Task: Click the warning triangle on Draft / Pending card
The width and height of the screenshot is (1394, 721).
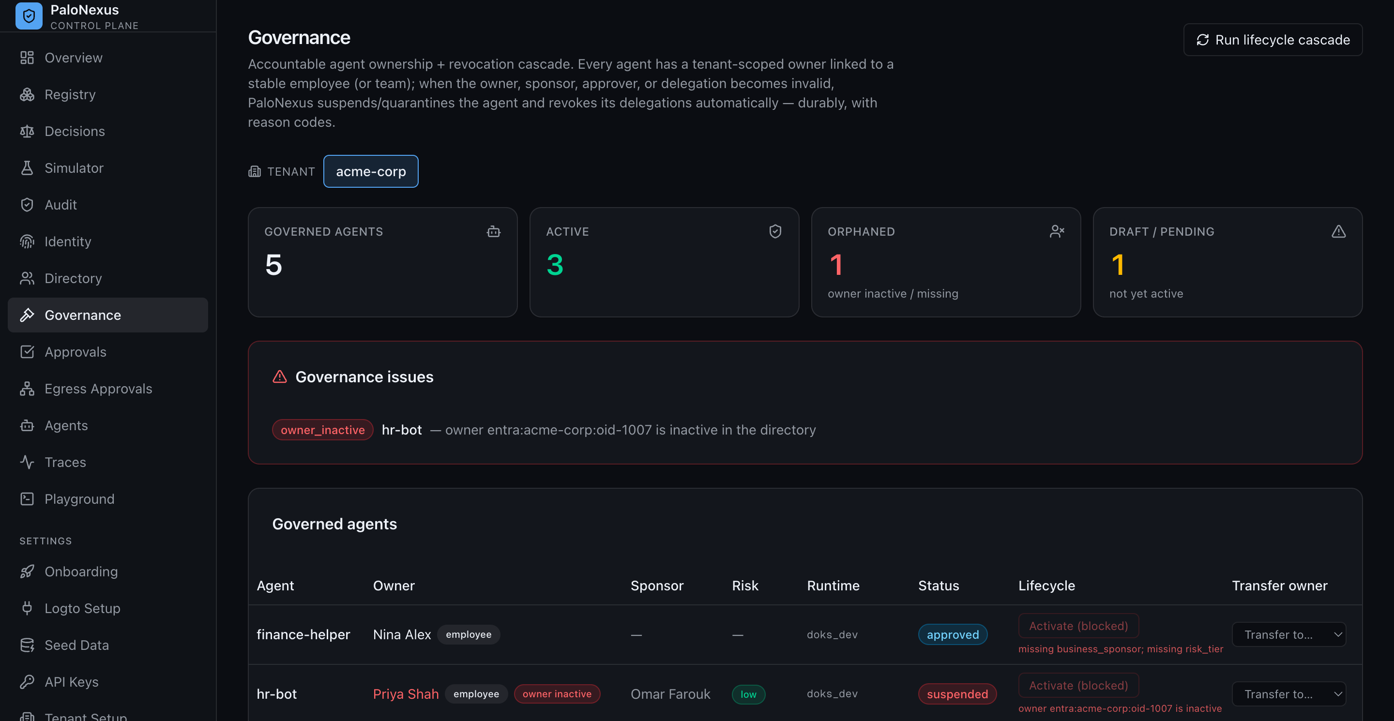Action: (1339, 231)
